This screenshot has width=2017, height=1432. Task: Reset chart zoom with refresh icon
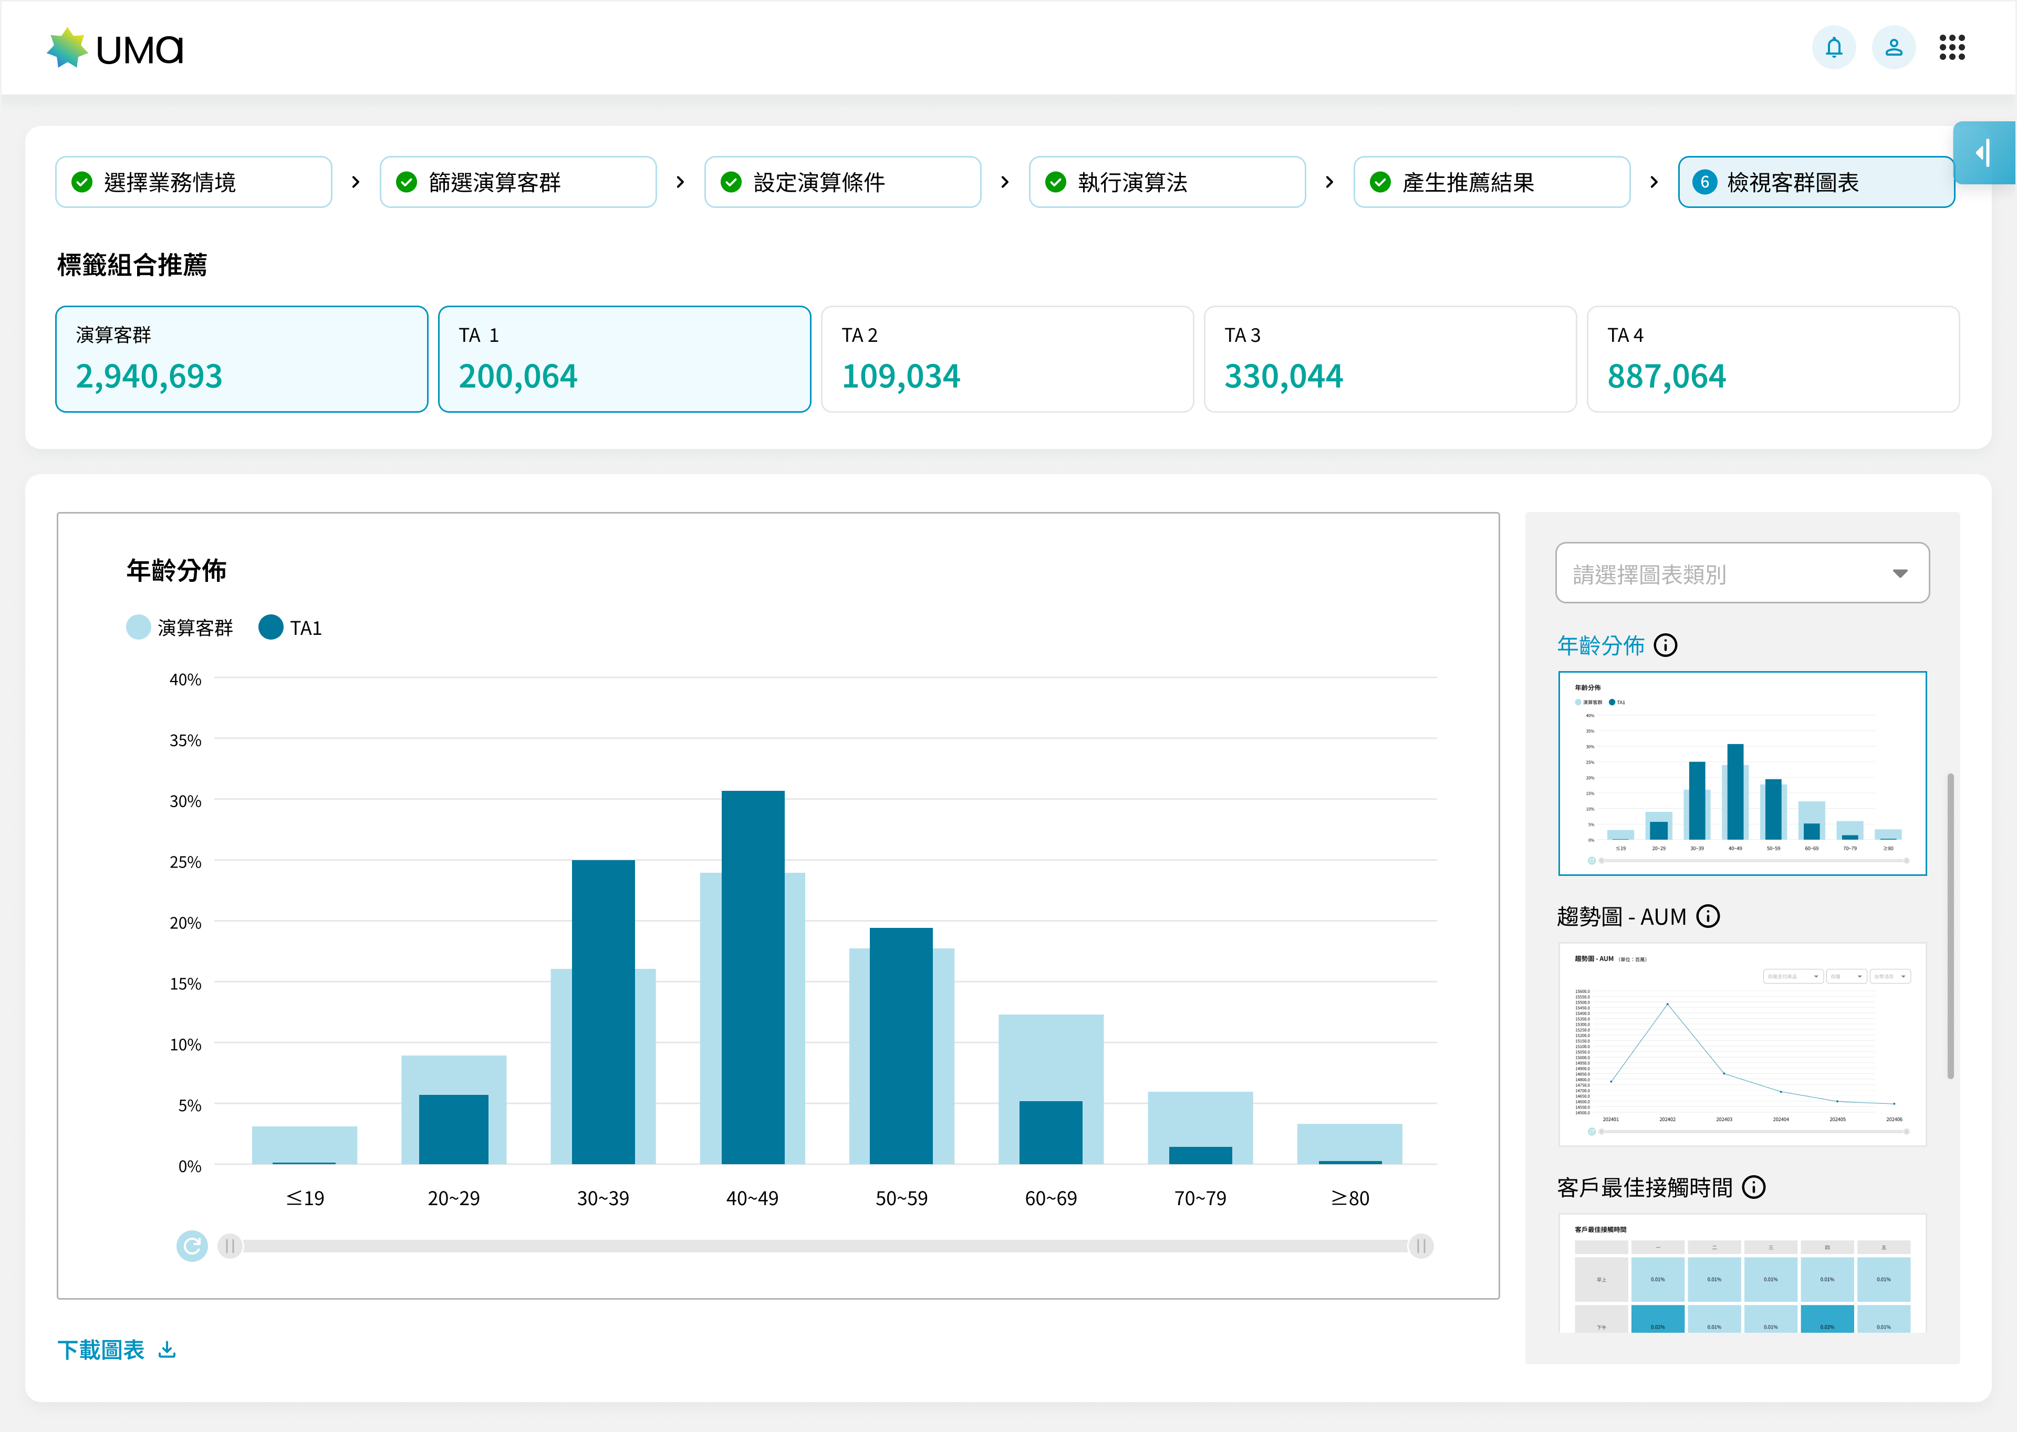point(191,1246)
